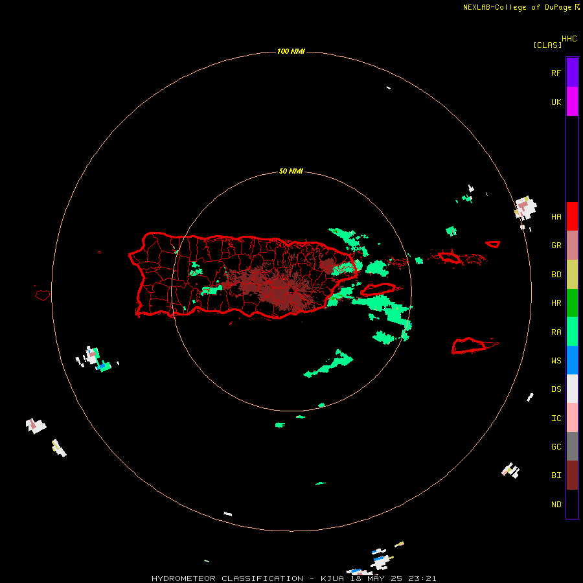Click the "100 NMI" range ring label
Image resolution: width=583 pixels, height=583 pixels.
291,51
